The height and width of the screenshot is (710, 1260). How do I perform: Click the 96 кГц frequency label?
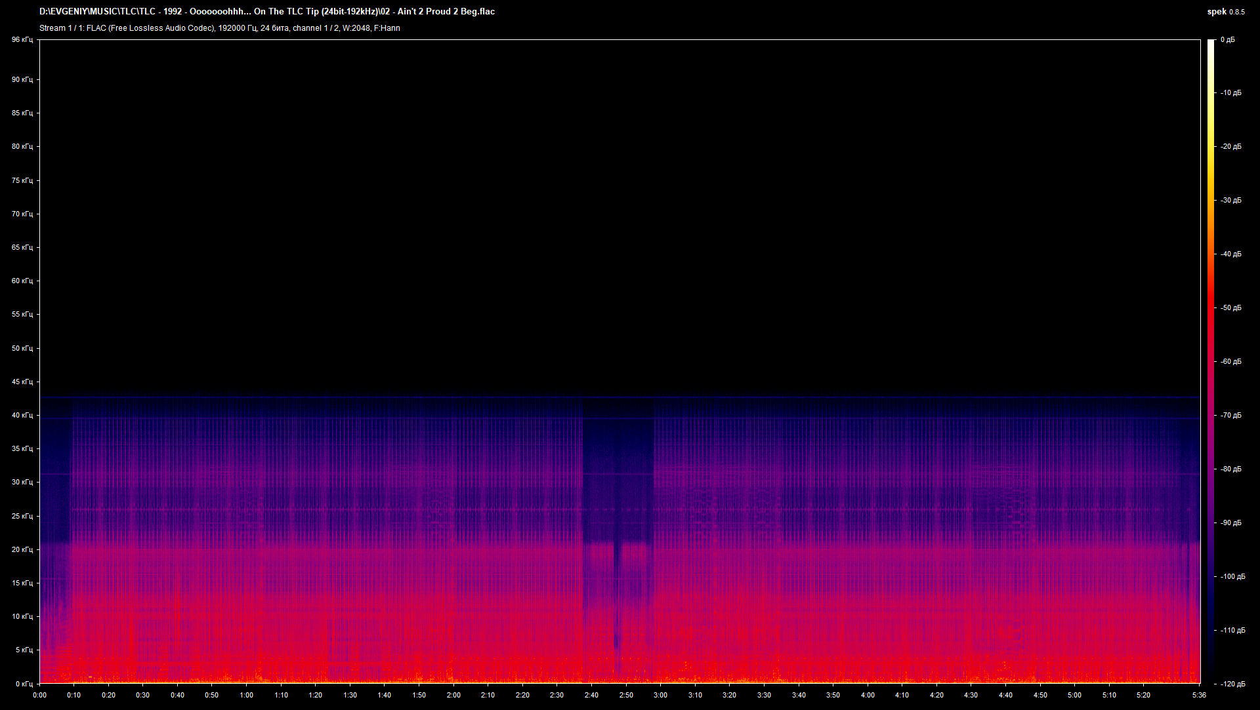(22, 40)
